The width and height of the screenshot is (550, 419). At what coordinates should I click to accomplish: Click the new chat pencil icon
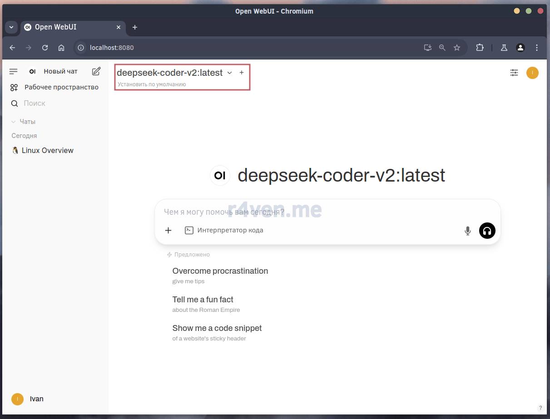96,71
